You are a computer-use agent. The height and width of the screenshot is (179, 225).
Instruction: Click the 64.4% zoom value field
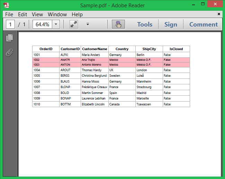(x=42, y=24)
